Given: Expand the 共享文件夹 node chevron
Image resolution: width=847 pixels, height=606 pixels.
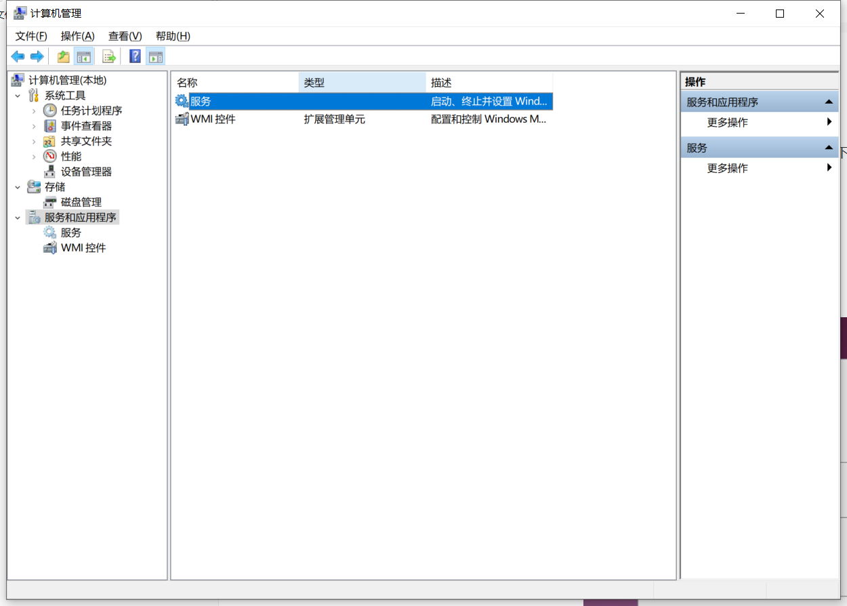Looking at the screenshot, I should click(34, 141).
